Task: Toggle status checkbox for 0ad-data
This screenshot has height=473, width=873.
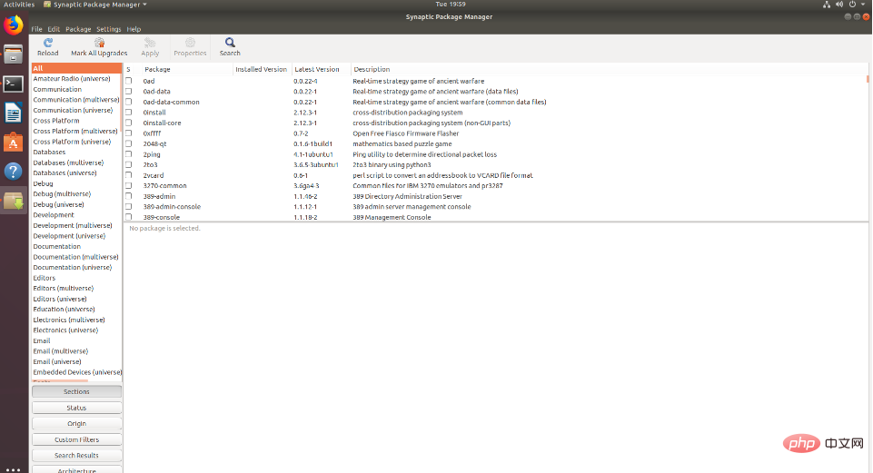Action: (129, 92)
